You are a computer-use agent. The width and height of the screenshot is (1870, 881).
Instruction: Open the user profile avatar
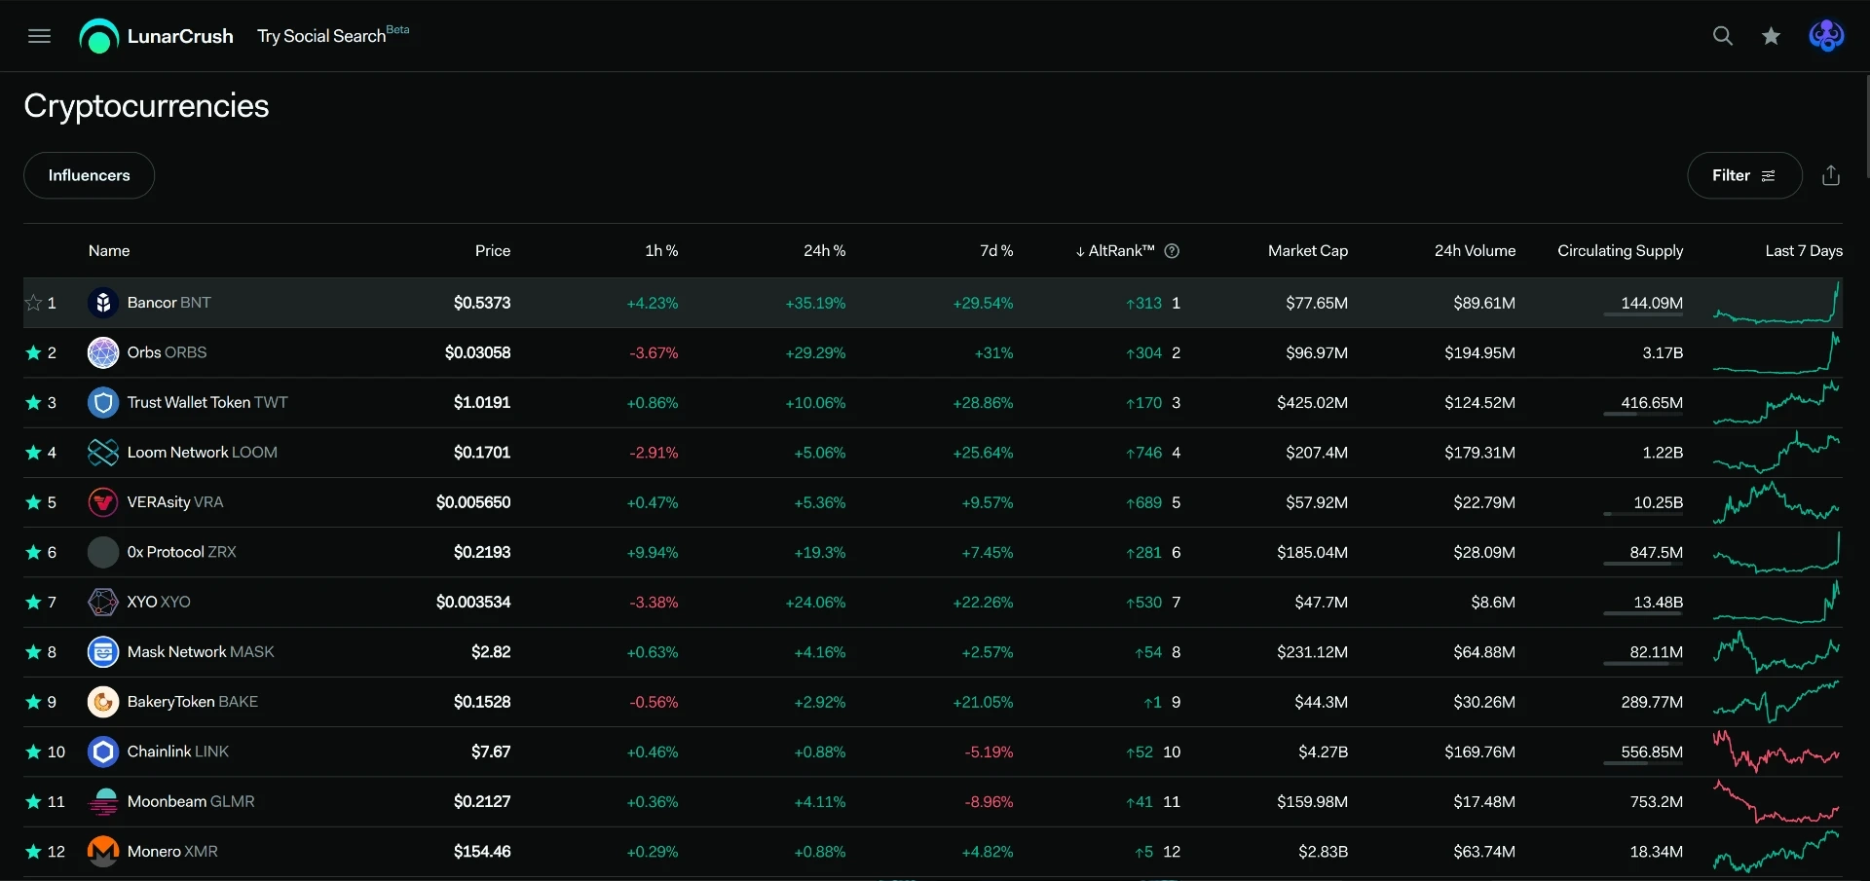pyautogui.click(x=1825, y=36)
